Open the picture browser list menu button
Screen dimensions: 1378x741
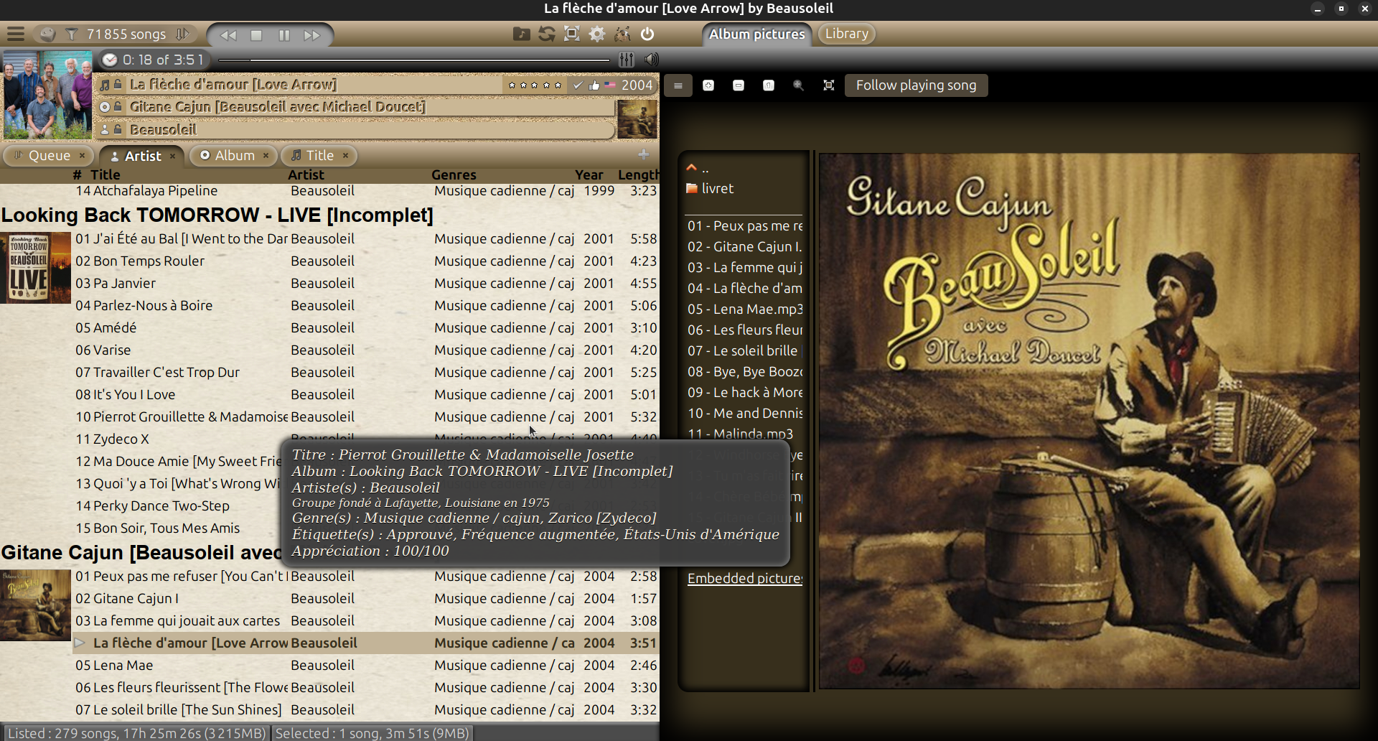[x=678, y=85]
